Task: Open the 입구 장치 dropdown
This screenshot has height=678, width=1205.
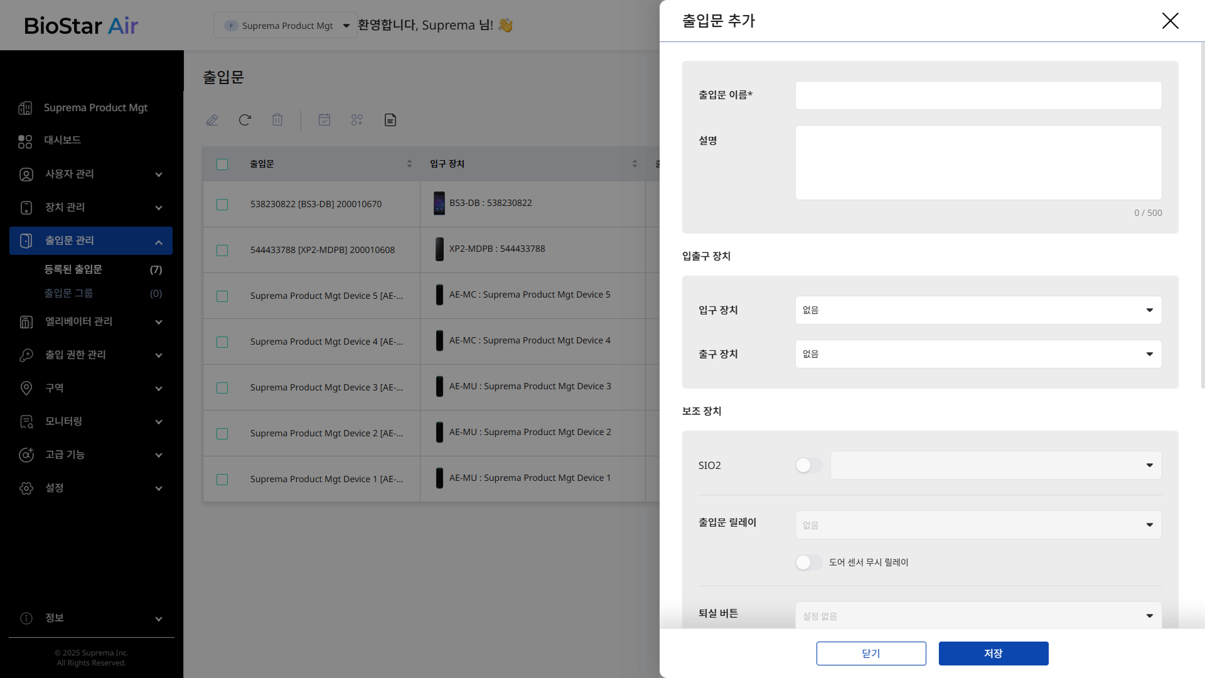Action: click(x=978, y=310)
